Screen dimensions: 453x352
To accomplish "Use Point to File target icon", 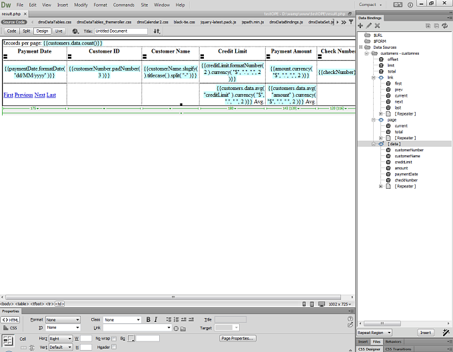I will (177, 329).
